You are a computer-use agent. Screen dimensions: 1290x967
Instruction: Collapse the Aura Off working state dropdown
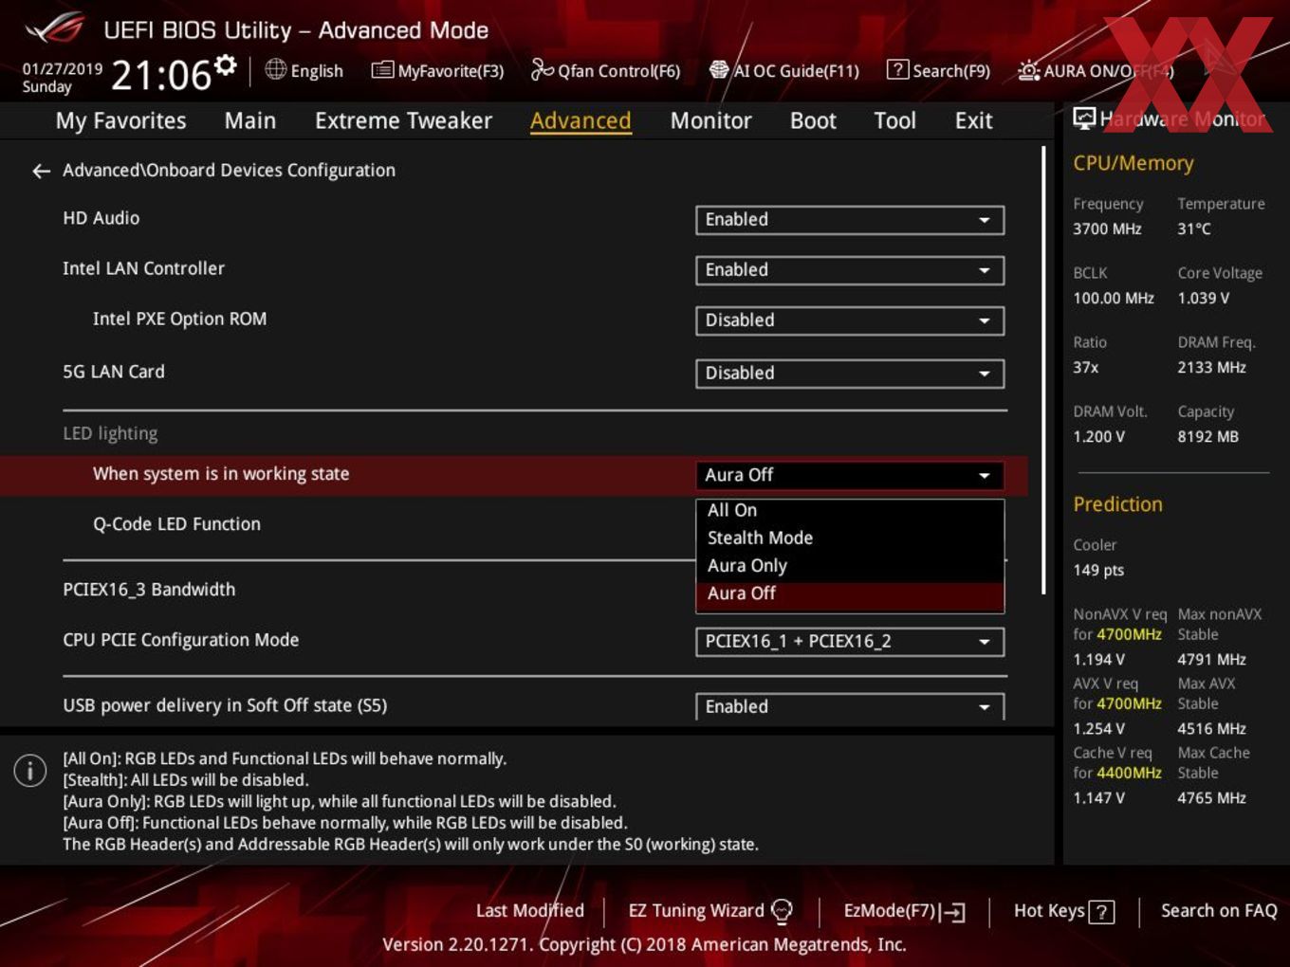849,475
